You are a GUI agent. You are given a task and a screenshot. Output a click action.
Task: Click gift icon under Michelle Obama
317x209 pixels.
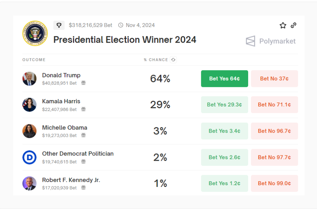coord(83,135)
